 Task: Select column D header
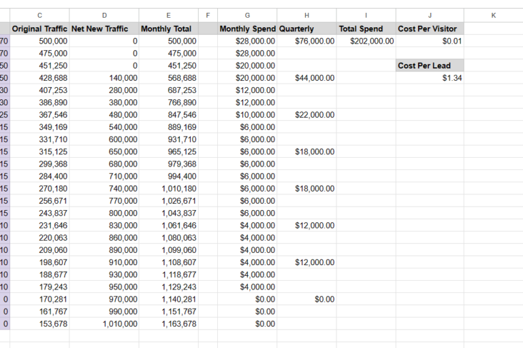(x=104, y=15)
